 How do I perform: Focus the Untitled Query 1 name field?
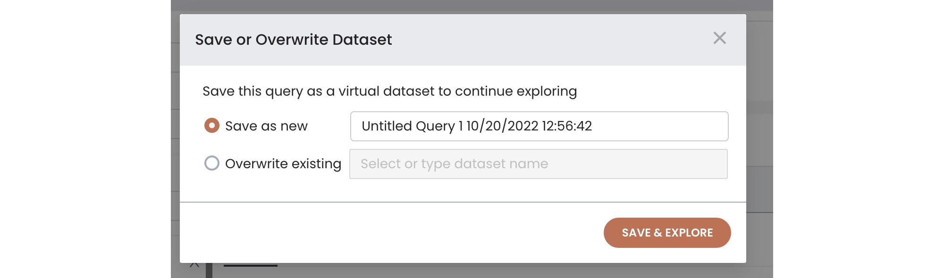click(x=539, y=126)
